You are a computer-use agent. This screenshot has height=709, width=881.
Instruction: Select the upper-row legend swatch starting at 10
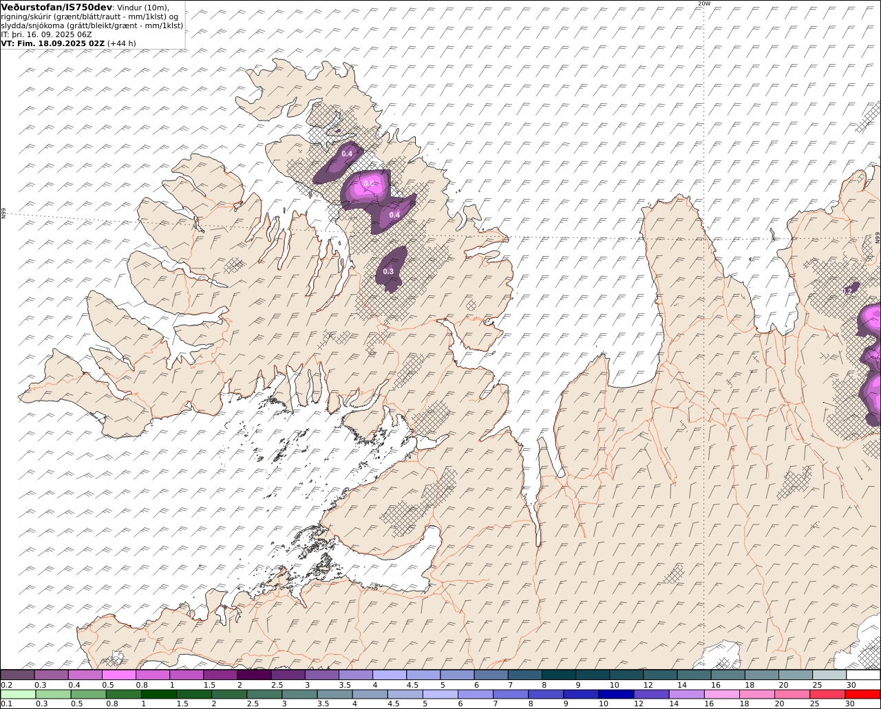(626, 675)
